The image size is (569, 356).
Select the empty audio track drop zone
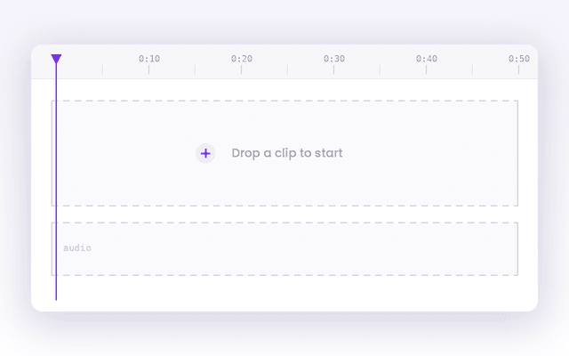(x=284, y=249)
